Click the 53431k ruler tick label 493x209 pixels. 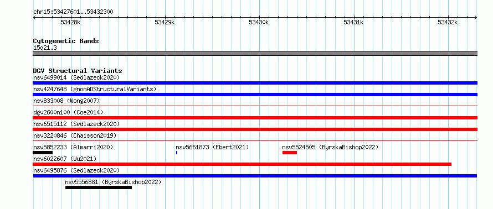click(353, 22)
